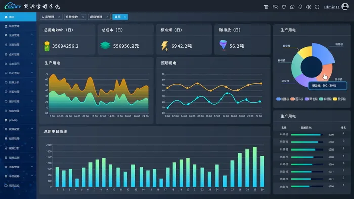Open the 组态管理 sidebar item
Viewport: 354px width, 199px height.
[x=18, y=111]
